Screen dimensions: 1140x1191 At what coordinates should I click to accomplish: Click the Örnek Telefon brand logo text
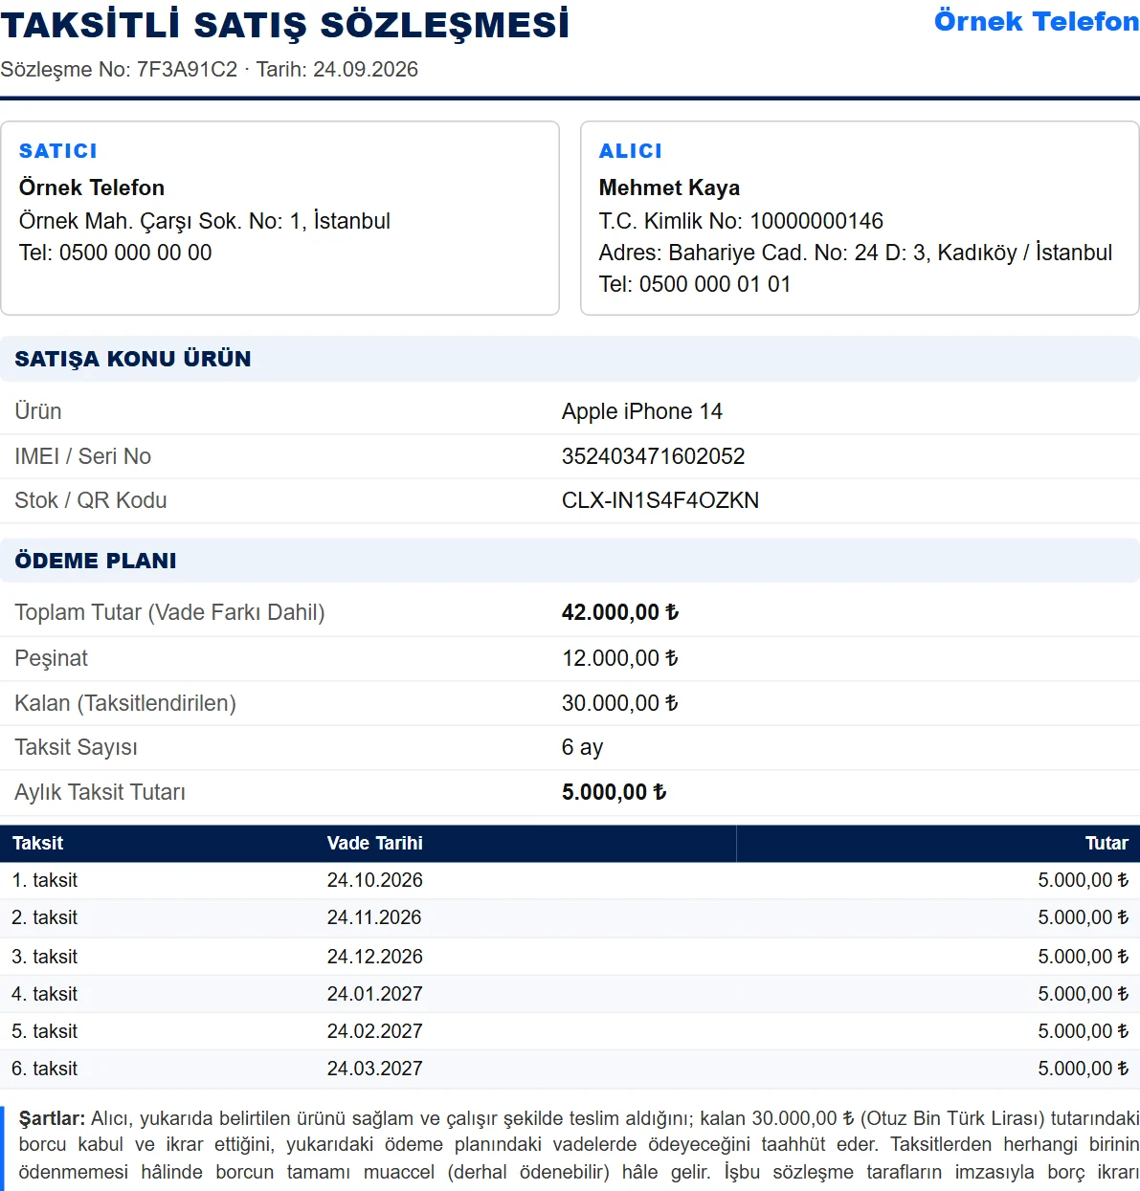click(x=1037, y=21)
